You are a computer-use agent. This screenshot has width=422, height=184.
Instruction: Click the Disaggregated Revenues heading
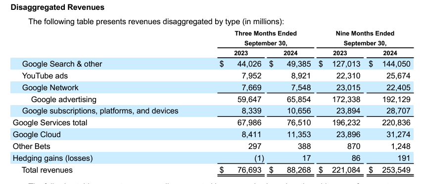57,7
